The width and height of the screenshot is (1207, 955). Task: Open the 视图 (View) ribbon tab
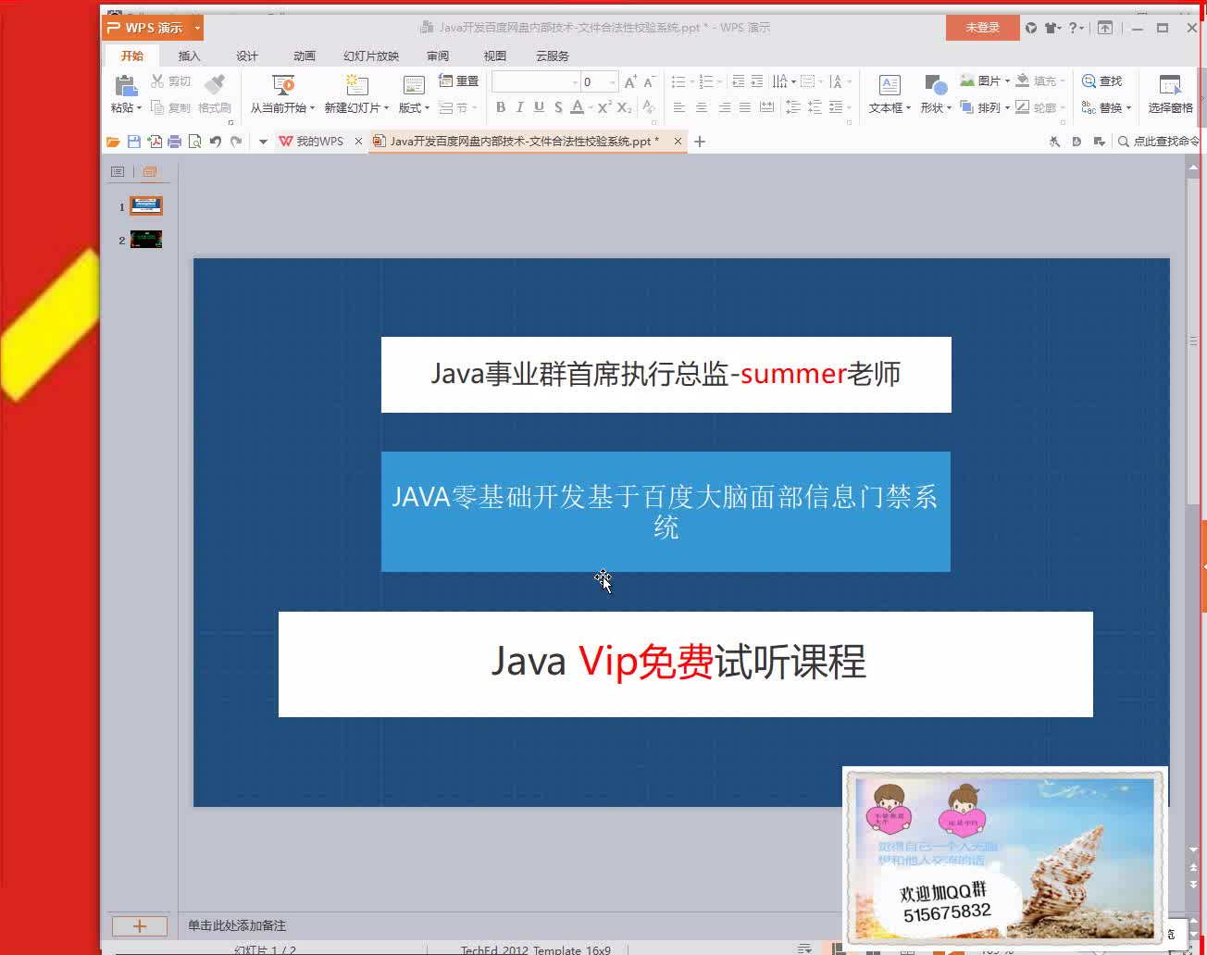tap(495, 56)
